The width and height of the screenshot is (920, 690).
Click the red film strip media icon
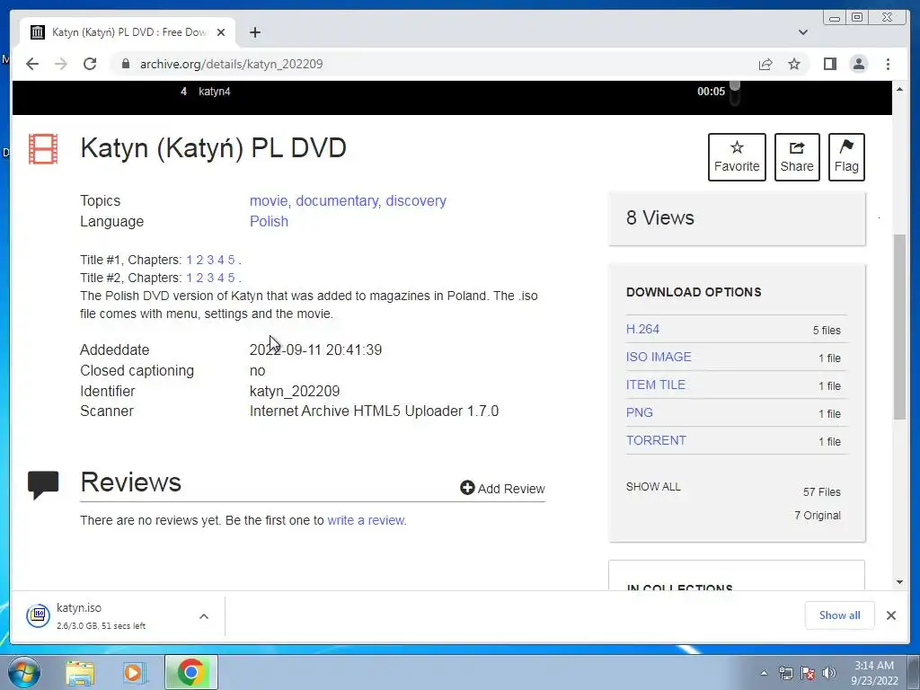pyautogui.click(x=43, y=149)
